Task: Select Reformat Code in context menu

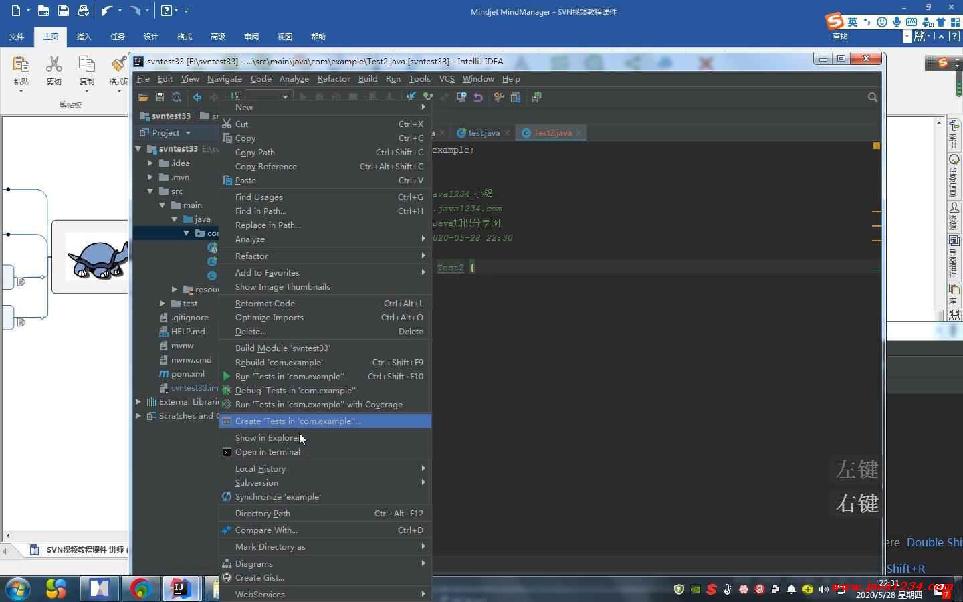Action: tap(325, 304)
